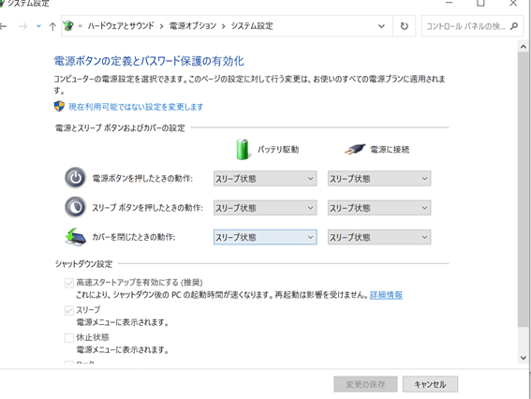The height and width of the screenshot is (399, 531).
Task: Click the search magnifier icon
Action: [514, 26]
